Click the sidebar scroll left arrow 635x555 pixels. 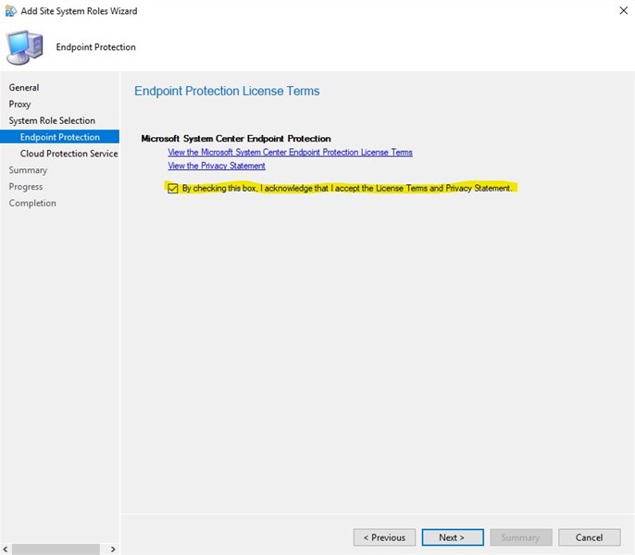pyautogui.click(x=6, y=549)
